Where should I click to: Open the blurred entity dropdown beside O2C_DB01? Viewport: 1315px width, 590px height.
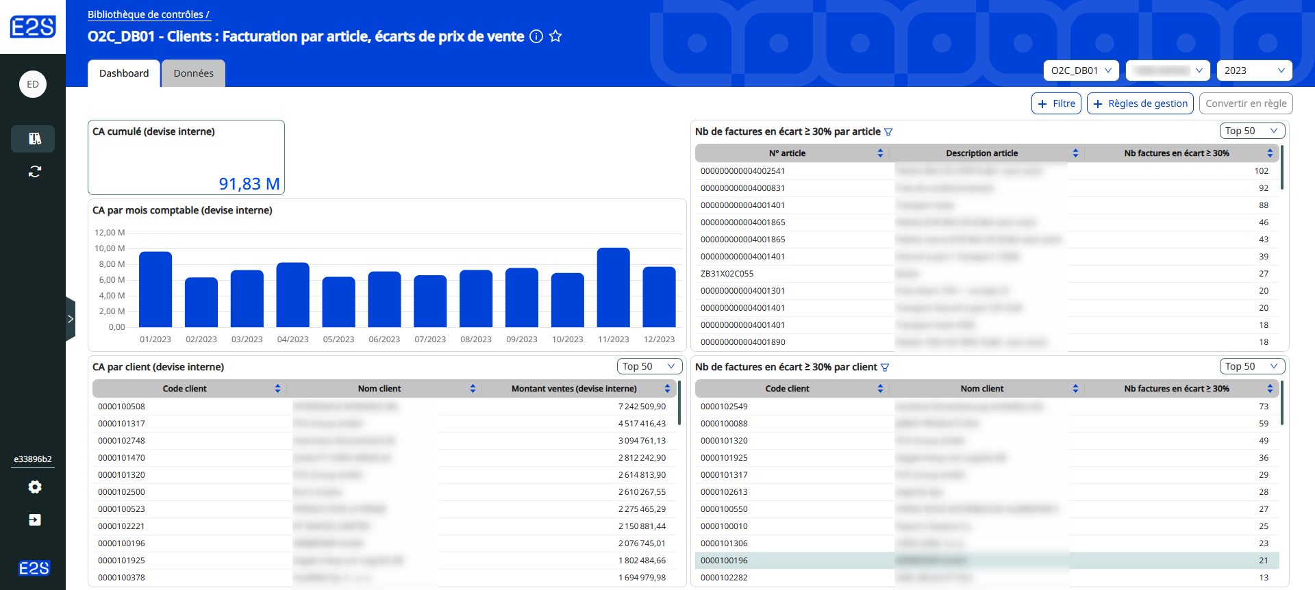coord(1168,70)
